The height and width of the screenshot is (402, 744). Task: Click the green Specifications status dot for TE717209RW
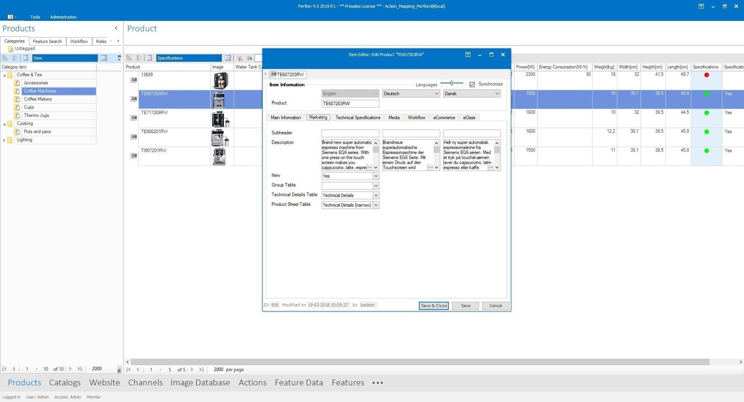(x=706, y=113)
